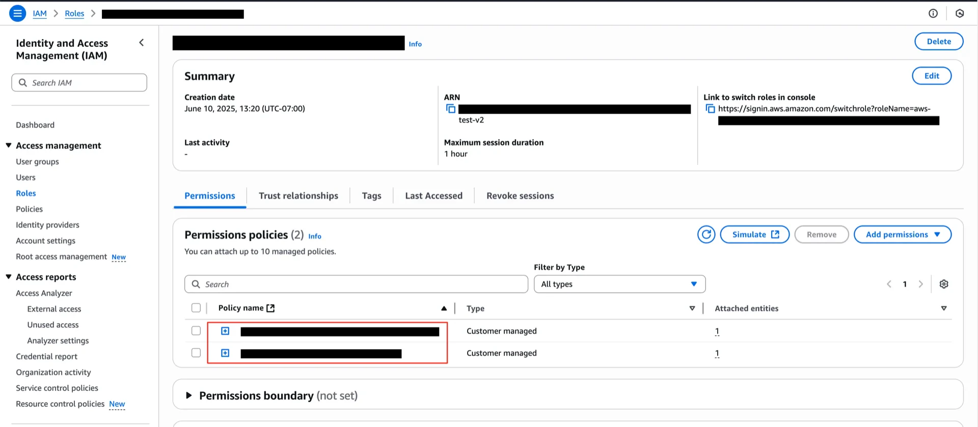Viewport: 978px width, 427px height.
Task: Open table preferences gear icon
Action: point(944,284)
